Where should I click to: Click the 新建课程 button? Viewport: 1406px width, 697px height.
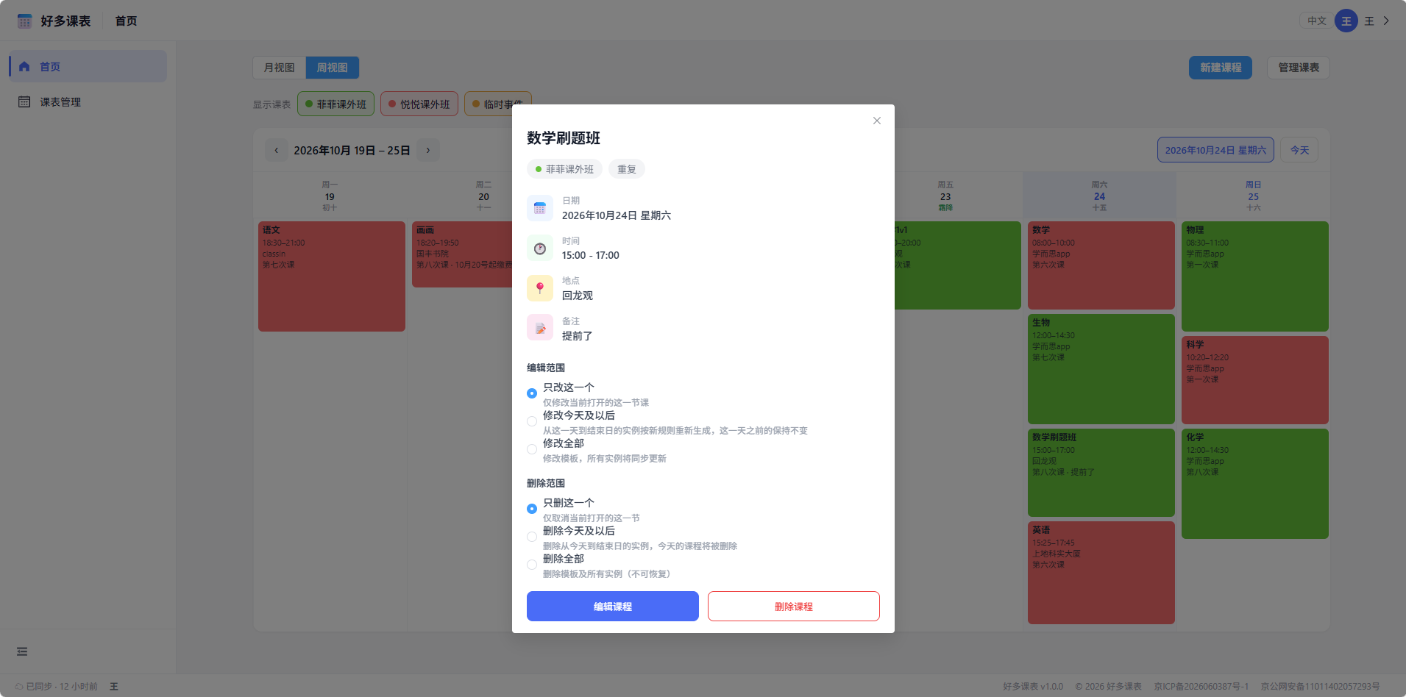[x=1221, y=68]
